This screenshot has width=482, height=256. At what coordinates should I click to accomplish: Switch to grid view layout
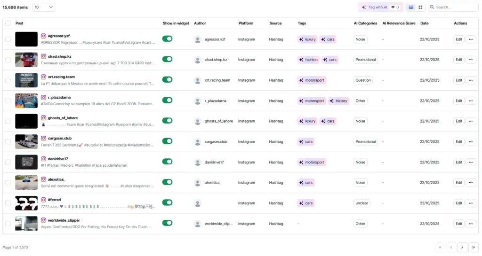tap(420, 8)
